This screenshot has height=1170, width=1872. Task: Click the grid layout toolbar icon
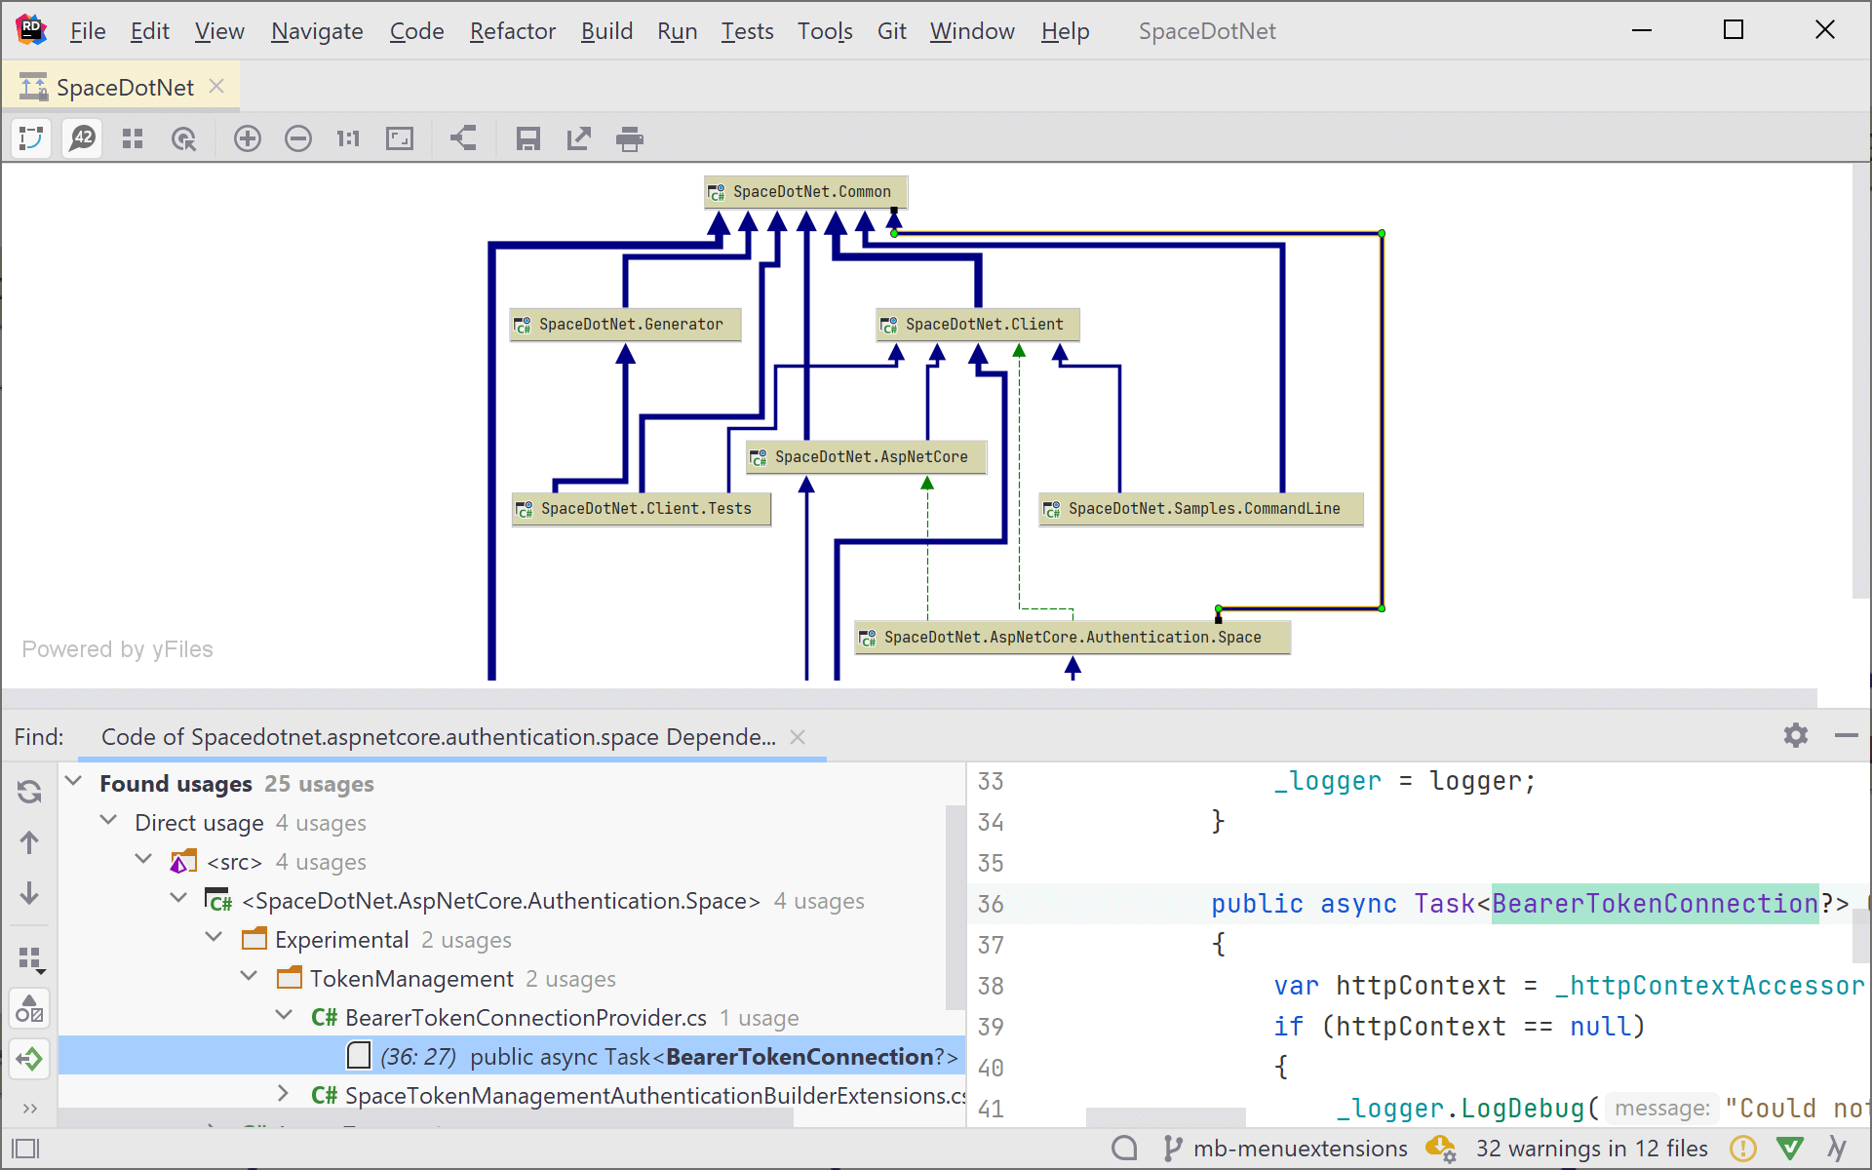tap(133, 138)
